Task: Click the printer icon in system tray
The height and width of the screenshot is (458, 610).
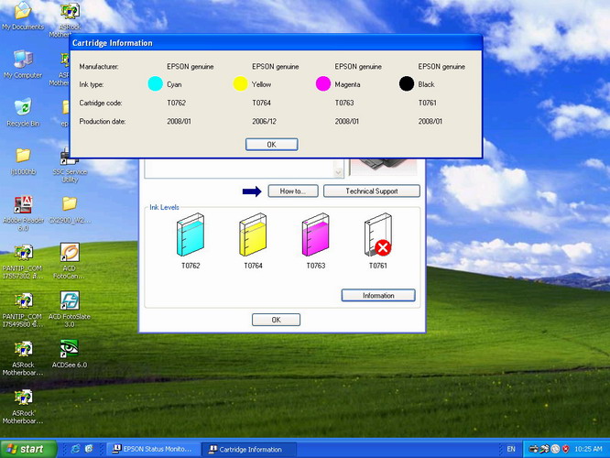Action: click(534, 449)
